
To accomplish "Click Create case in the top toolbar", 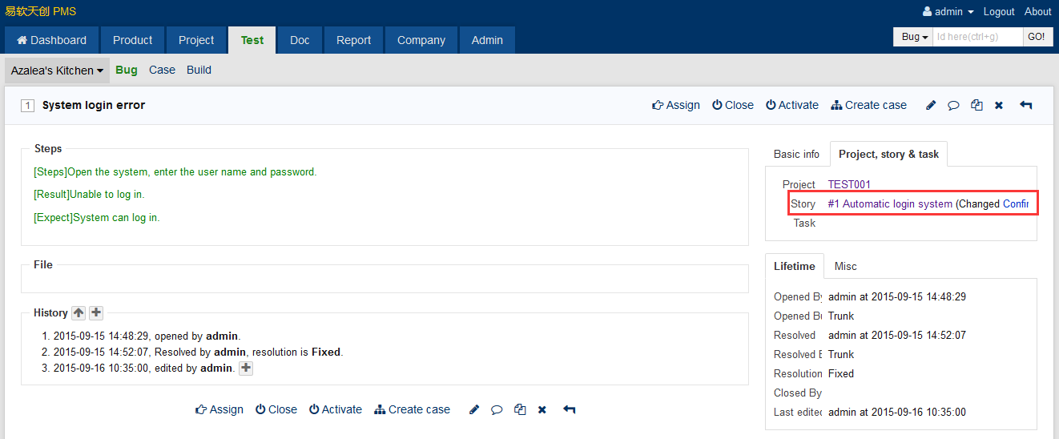I will tap(869, 106).
